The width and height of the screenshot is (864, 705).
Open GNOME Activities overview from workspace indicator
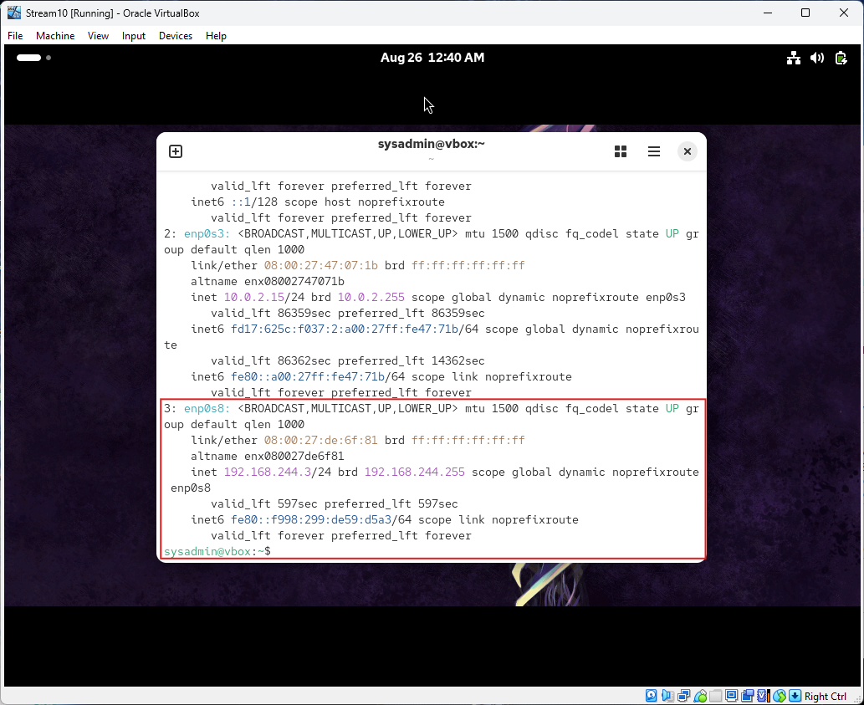click(x=33, y=58)
